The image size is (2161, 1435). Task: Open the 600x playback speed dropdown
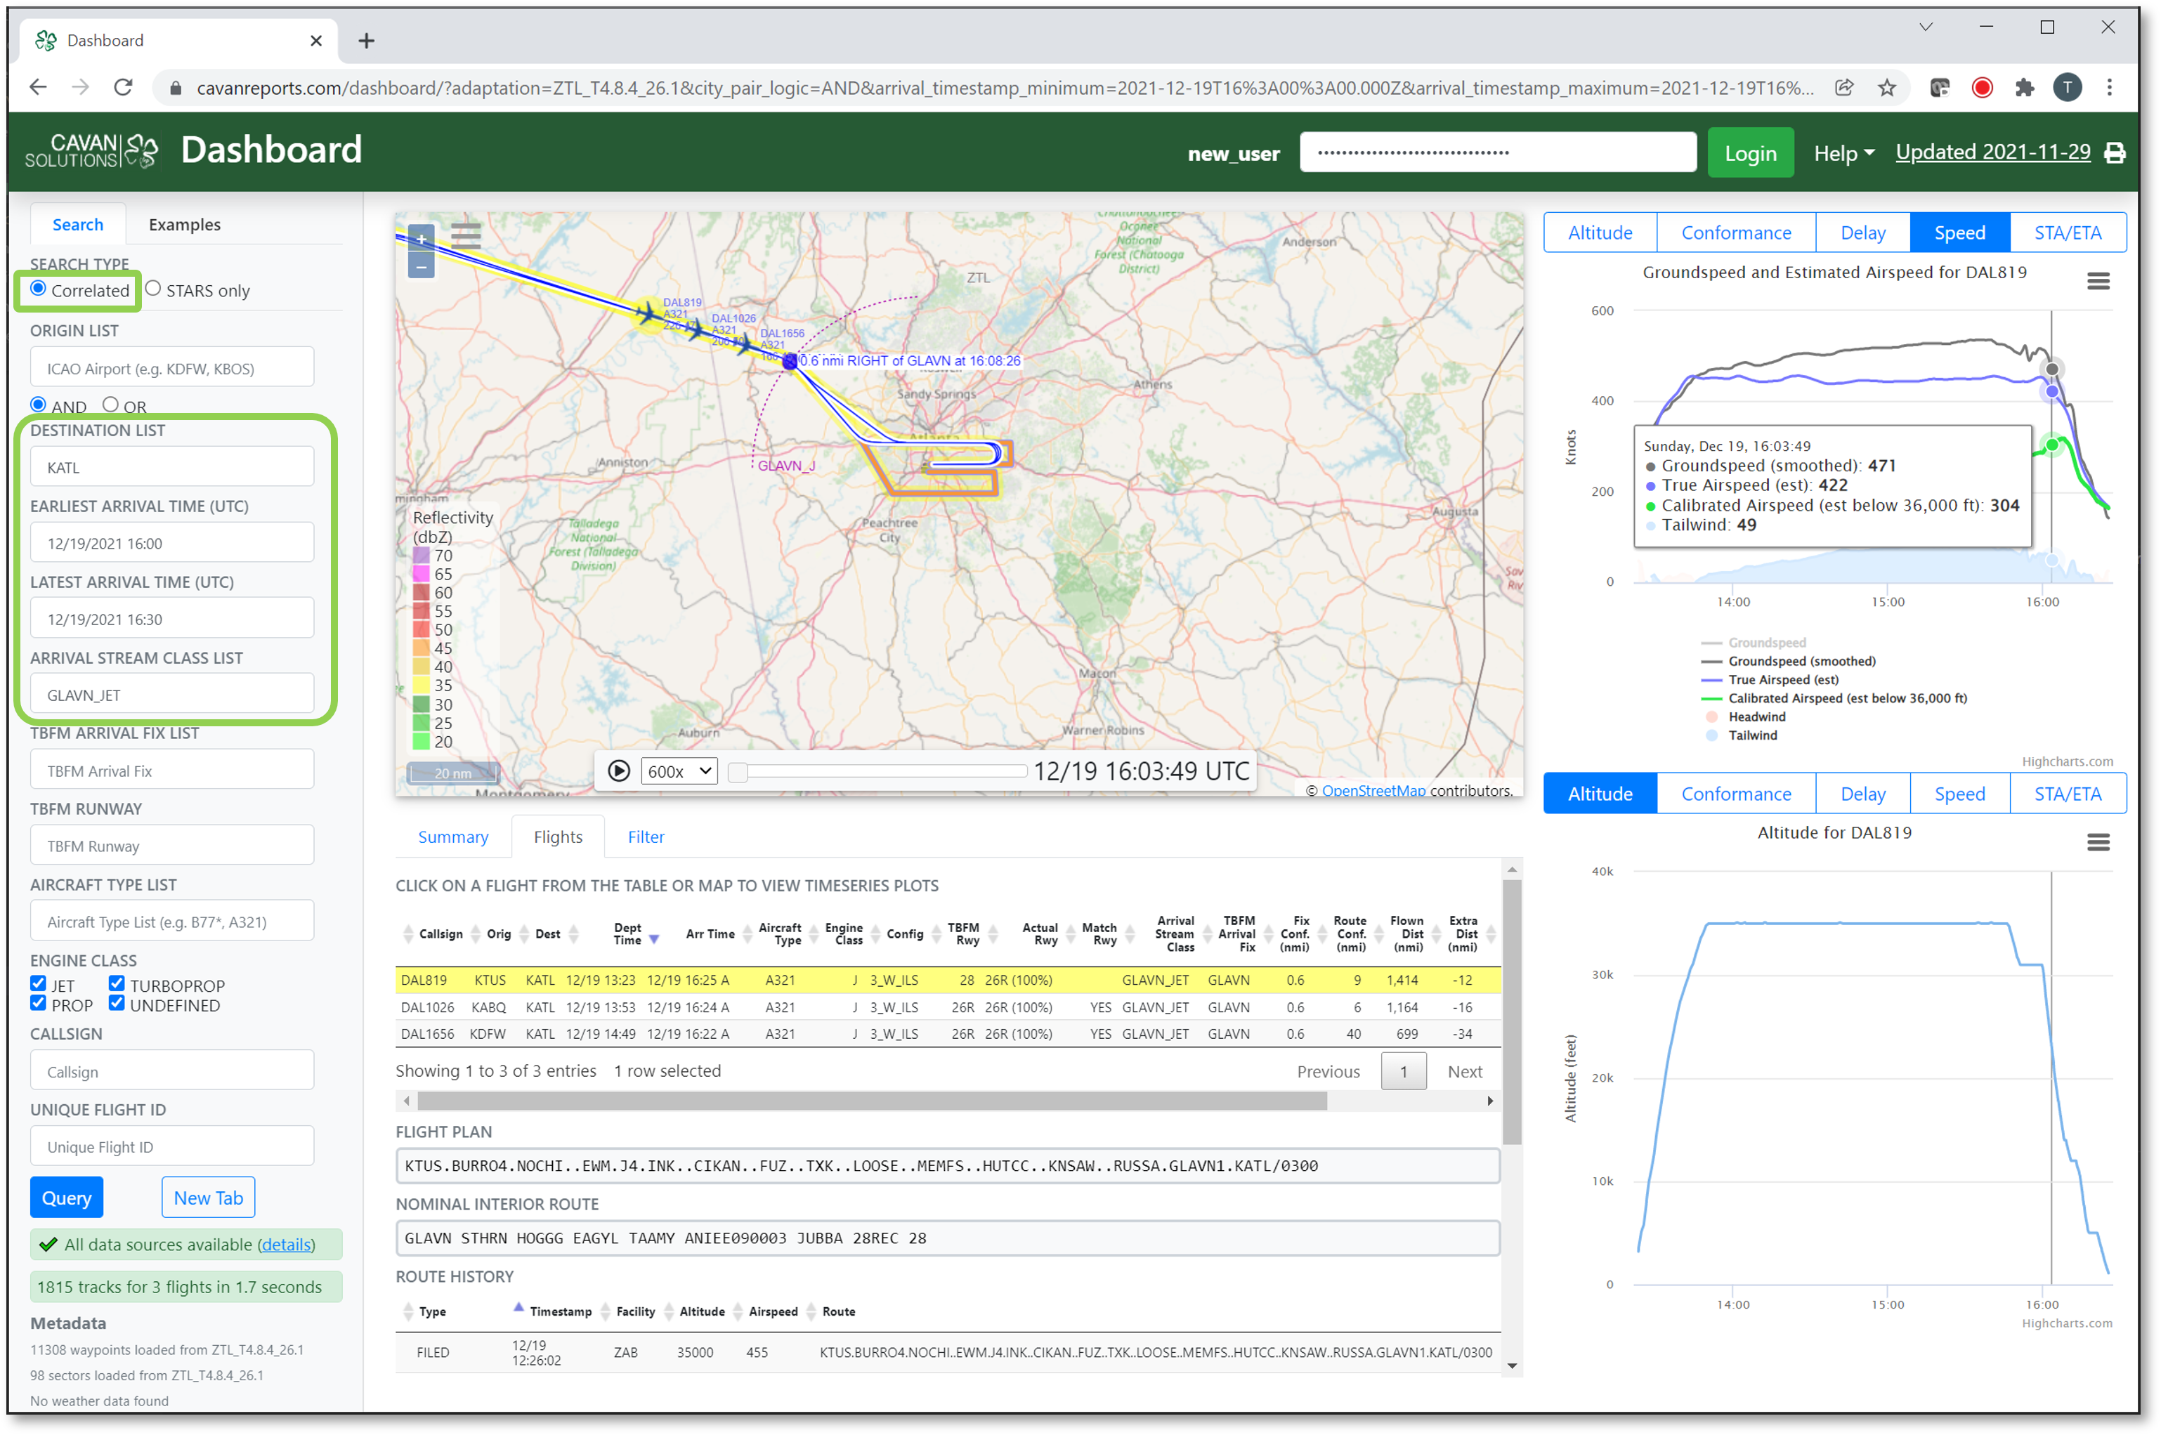(678, 771)
